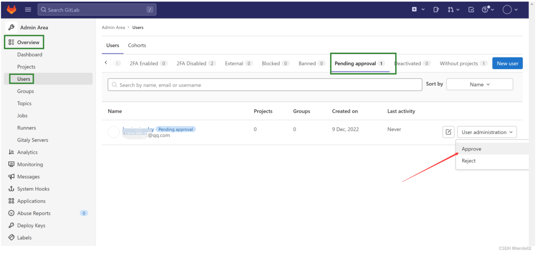Screen dimensions: 536x253
Task: Open the user avatar profile menu
Action: click(510, 10)
